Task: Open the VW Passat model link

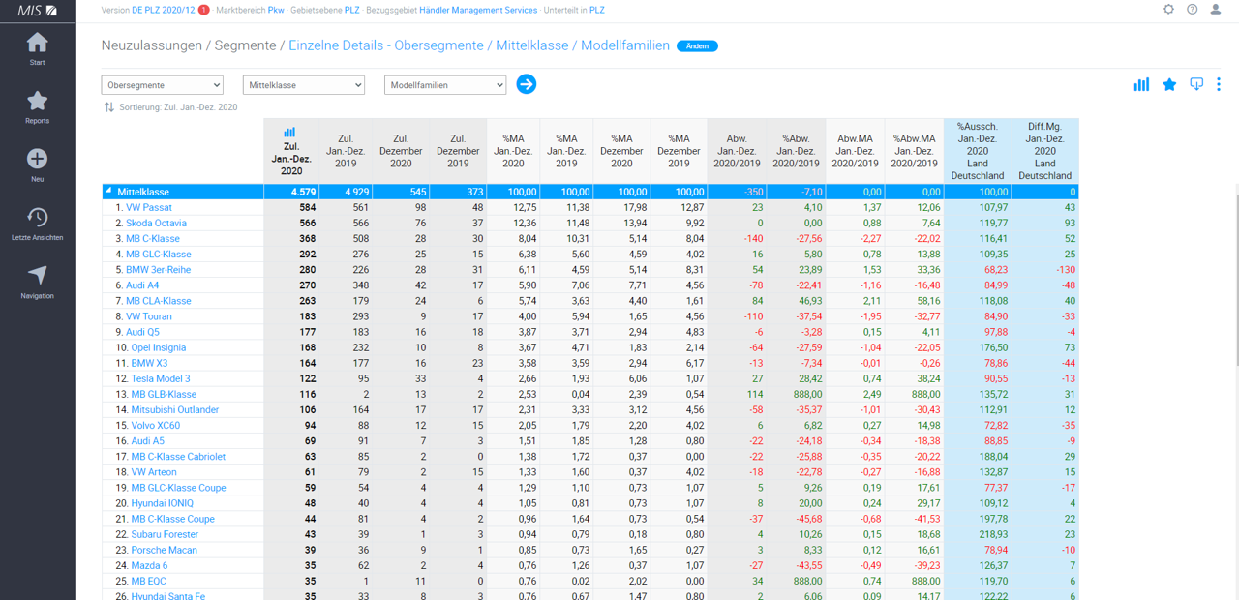Action: [x=148, y=207]
